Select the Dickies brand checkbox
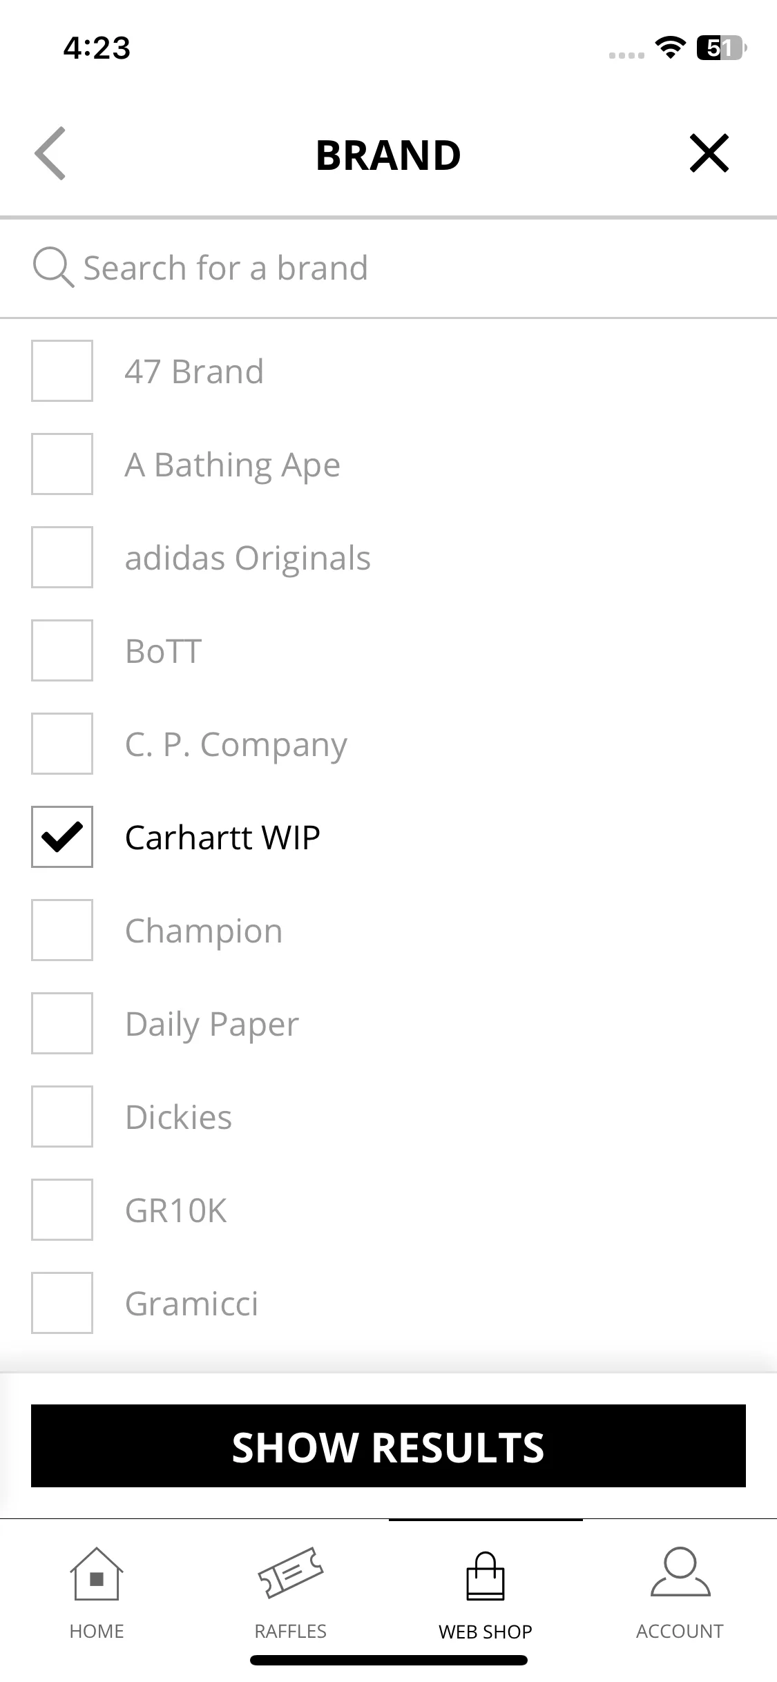The image size is (777, 1682). point(62,1116)
